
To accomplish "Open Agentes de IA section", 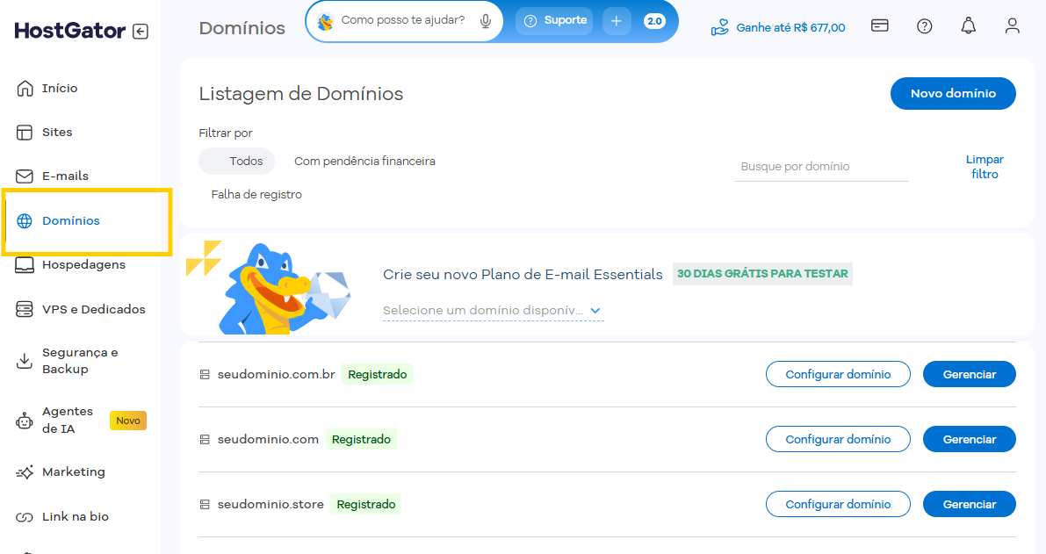I will pyautogui.click(x=68, y=420).
